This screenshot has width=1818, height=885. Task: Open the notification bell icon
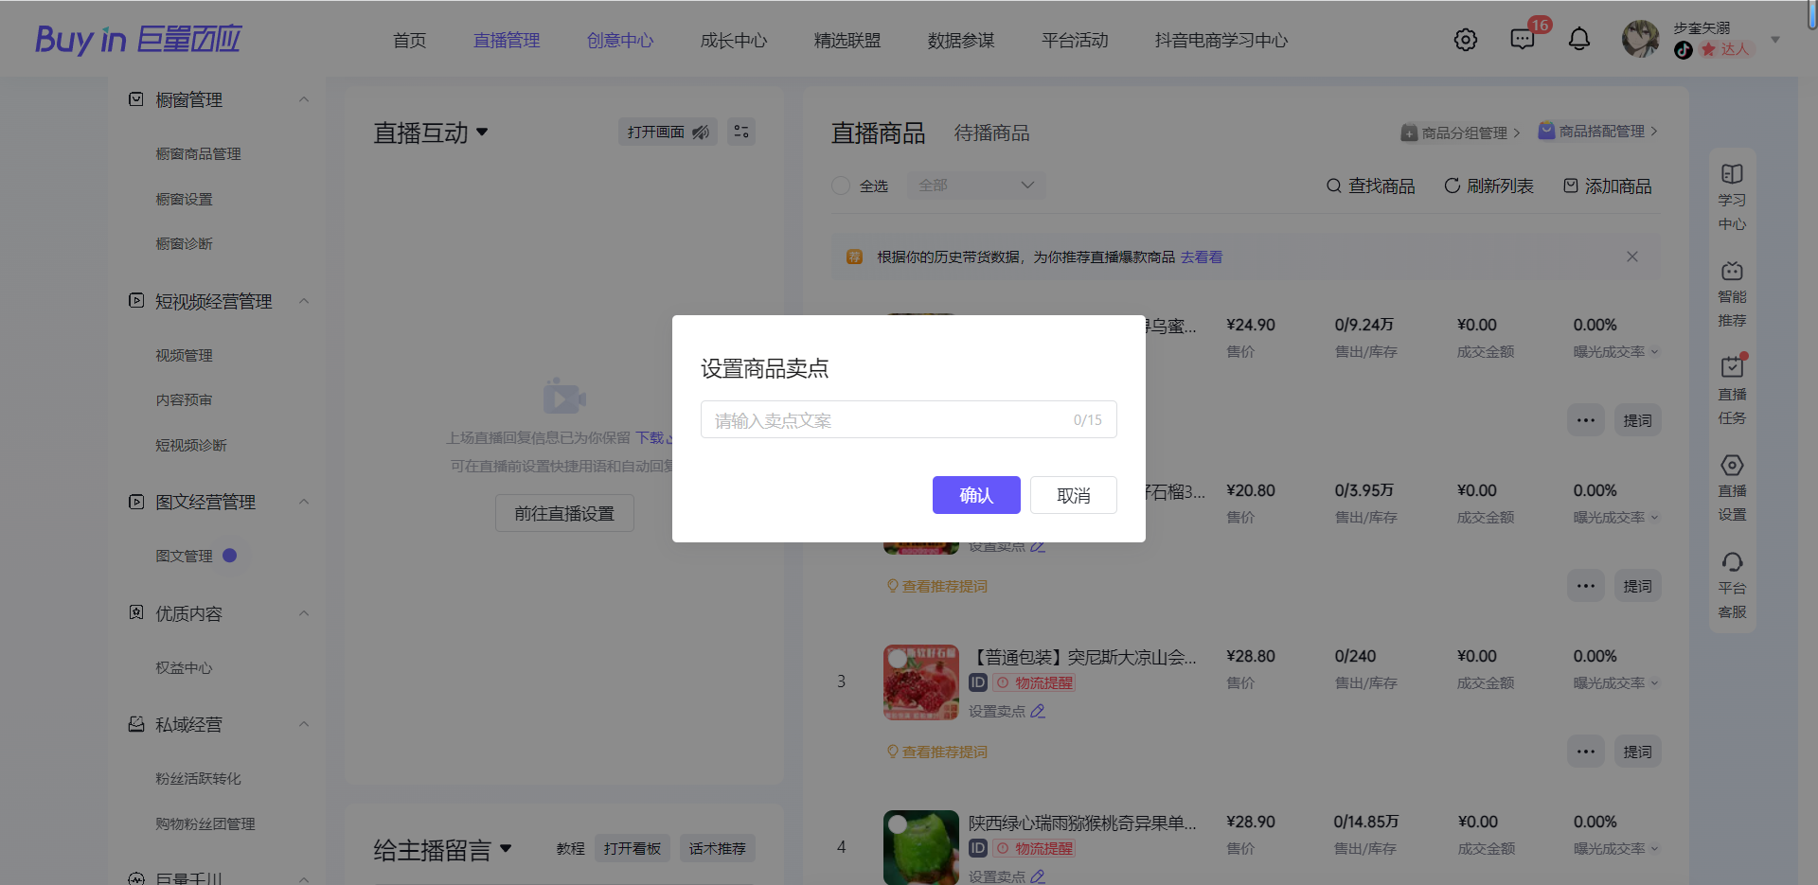pyautogui.click(x=1579, y=40)
